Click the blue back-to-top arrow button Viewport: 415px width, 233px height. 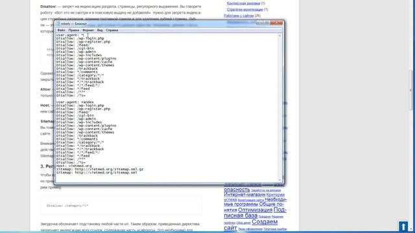pyautogui.click(x=403, y=226)
